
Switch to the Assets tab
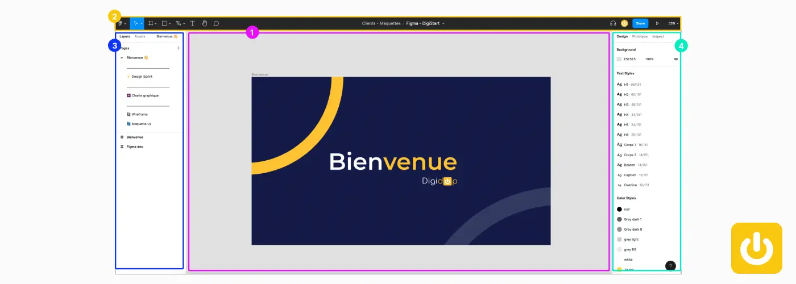(x=140, y=36)
